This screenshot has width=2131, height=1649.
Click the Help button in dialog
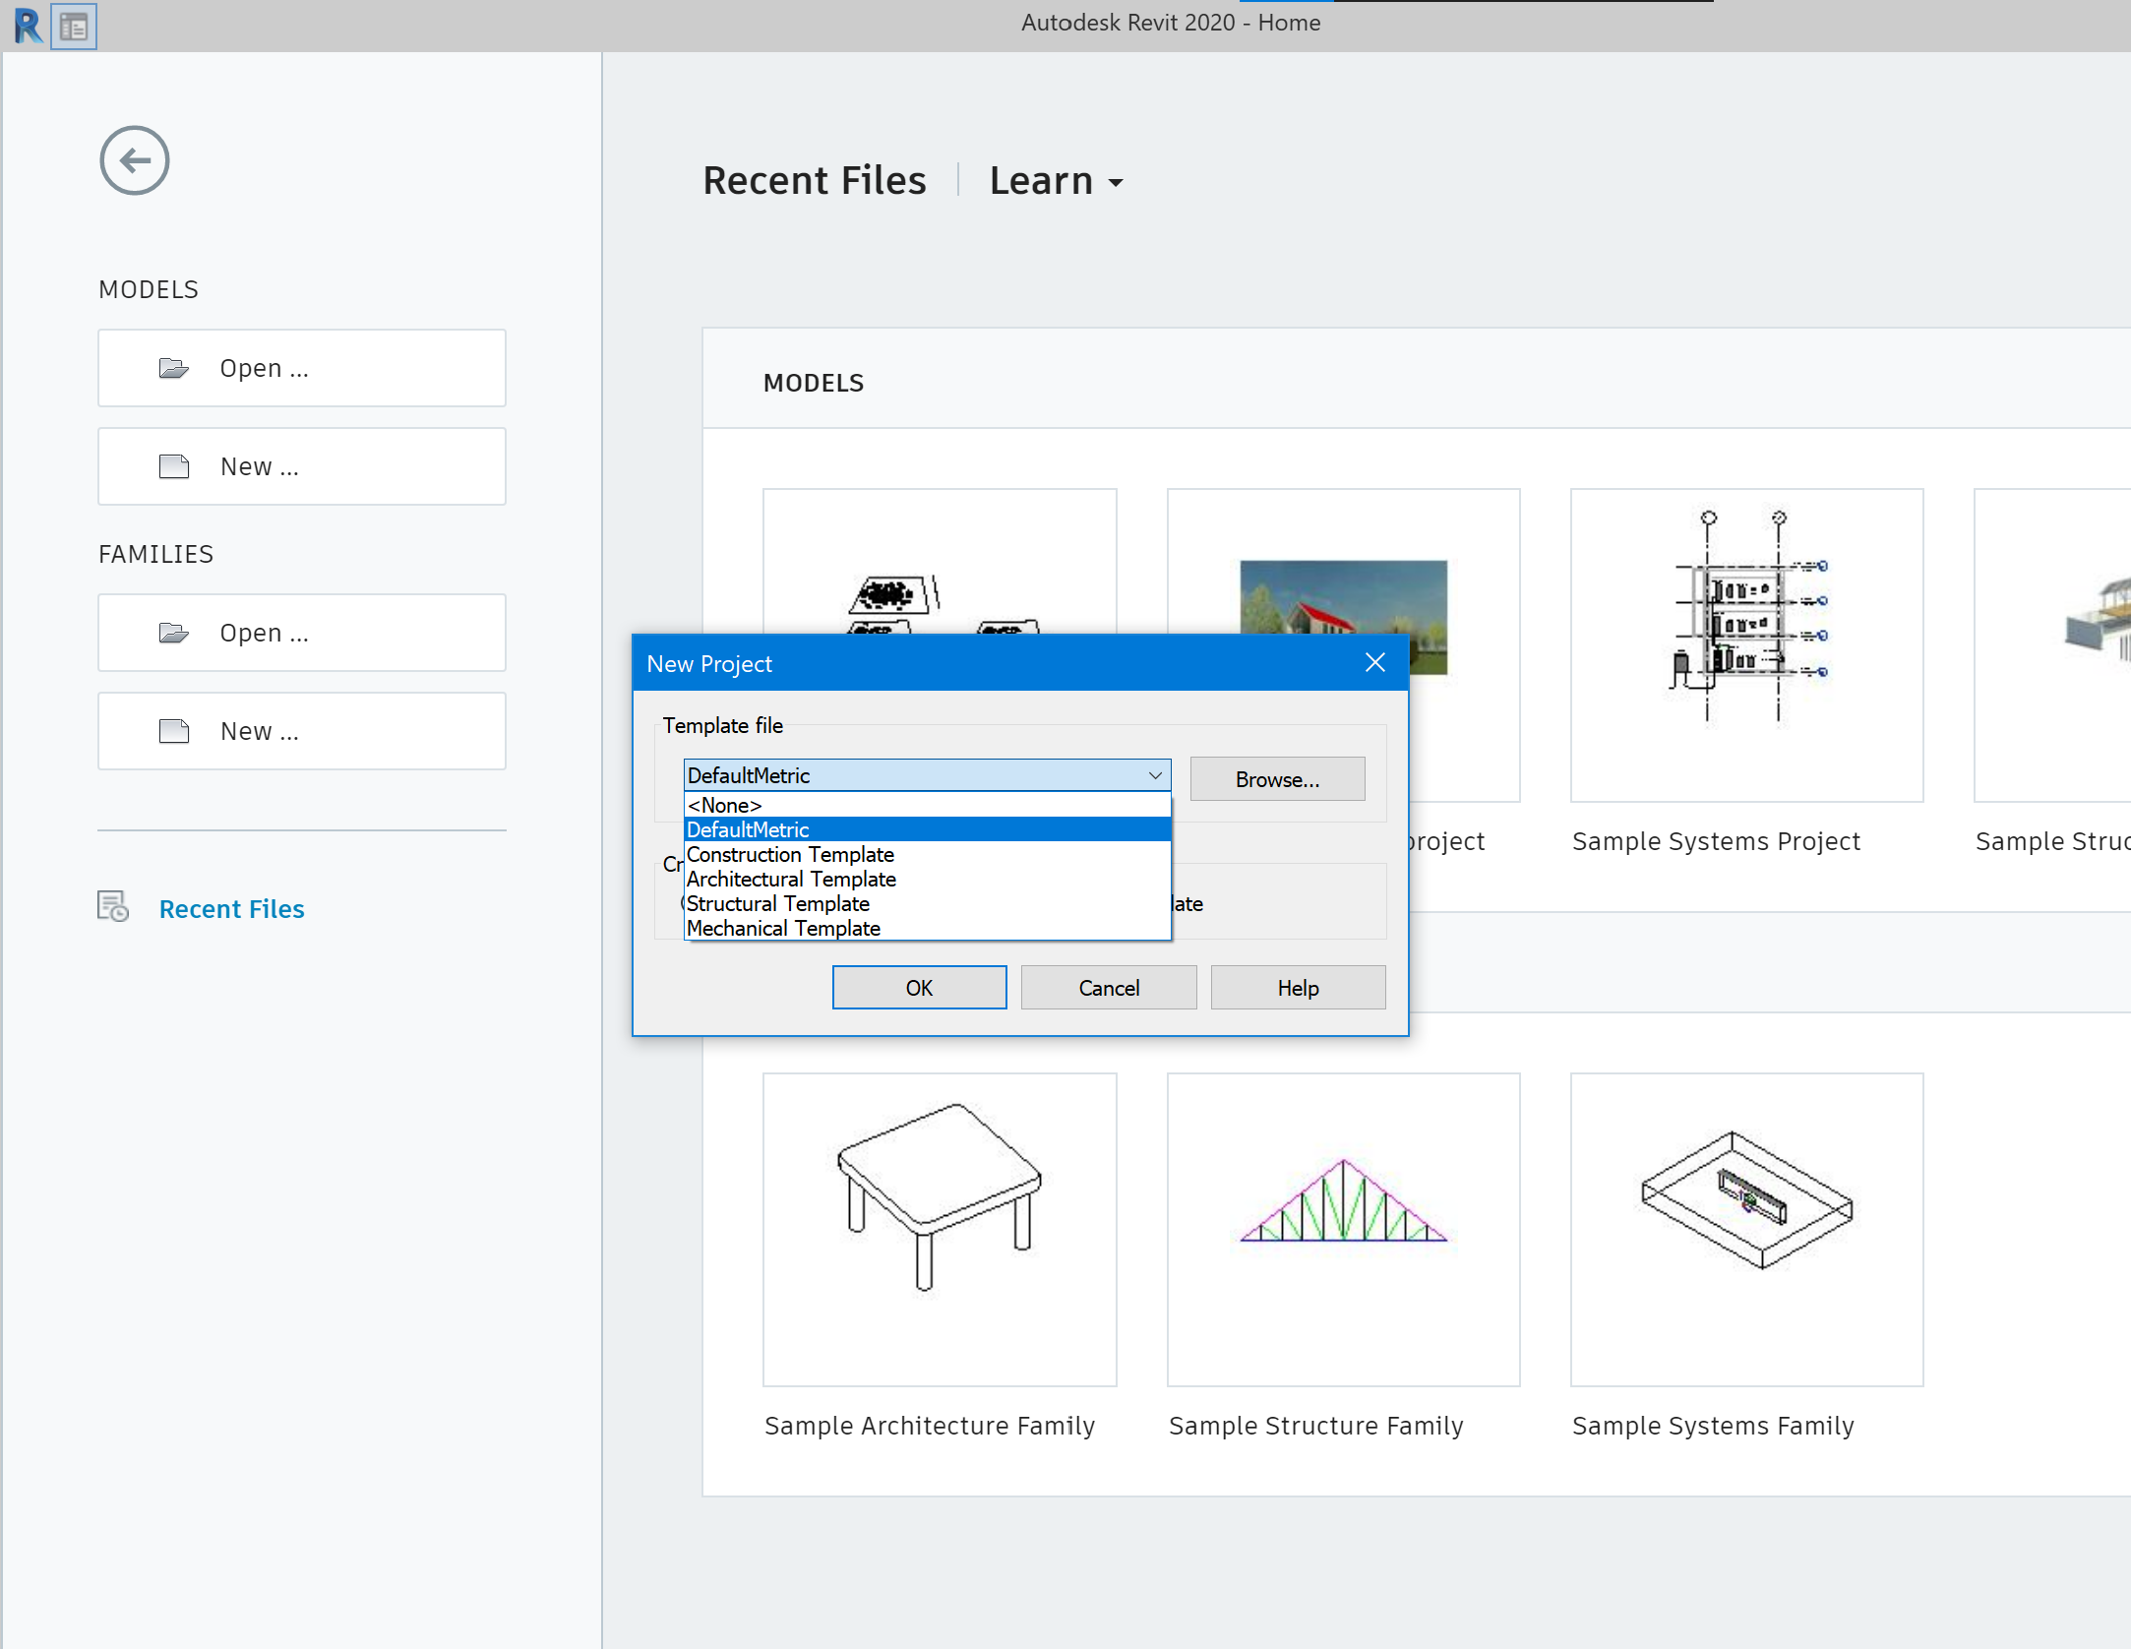point(1298,988)
